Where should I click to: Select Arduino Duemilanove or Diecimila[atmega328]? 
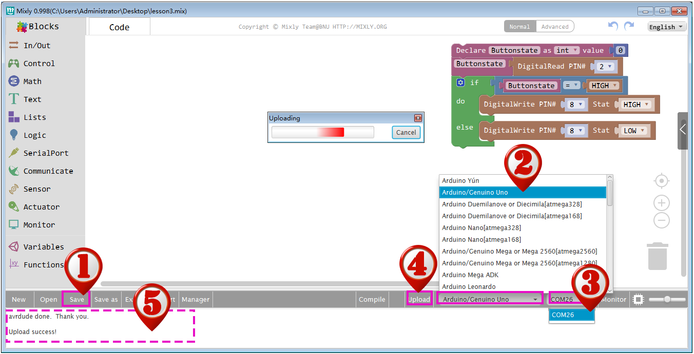523,204
